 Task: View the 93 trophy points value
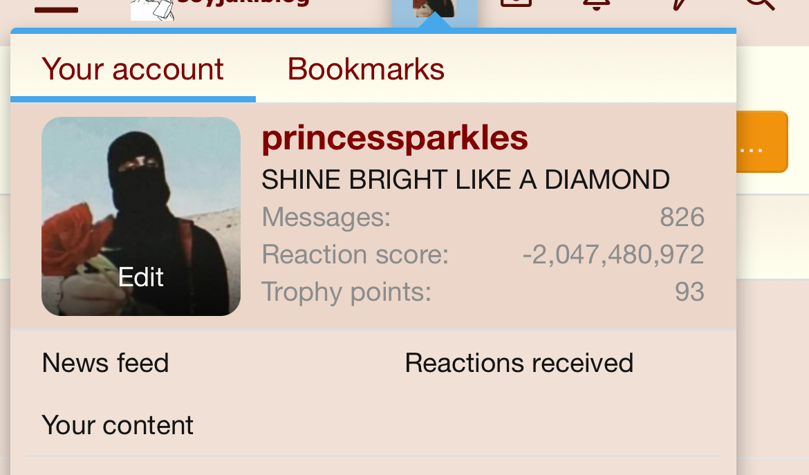coord(689,292)
